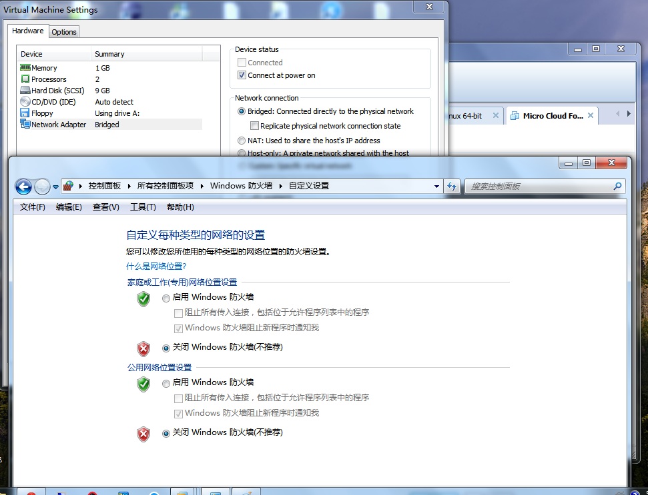The height and width of the screenshot is (495, 648).
Task: Select NAT network connection radio
Action: (x=242, y=141)
